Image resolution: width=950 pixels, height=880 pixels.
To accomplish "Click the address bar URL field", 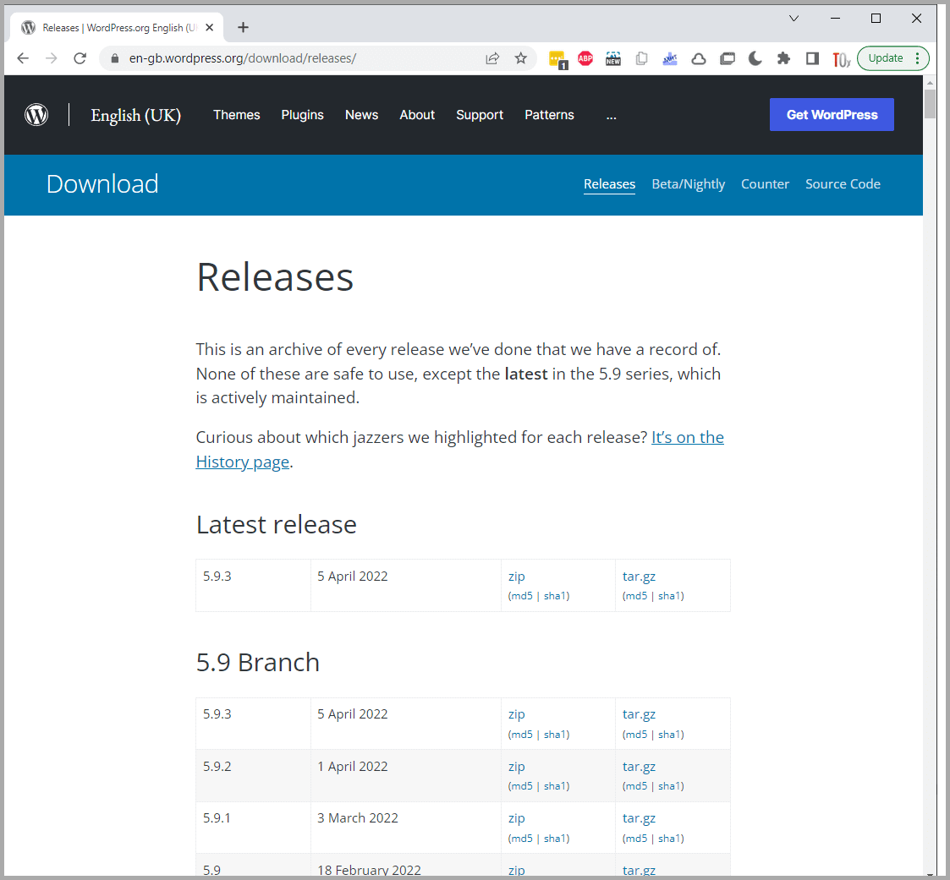I will click(296, 58).
